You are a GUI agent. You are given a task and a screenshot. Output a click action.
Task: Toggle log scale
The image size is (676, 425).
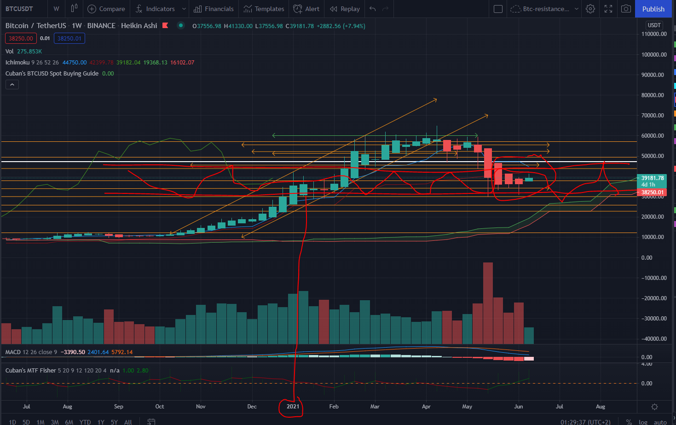click(643, 422)
